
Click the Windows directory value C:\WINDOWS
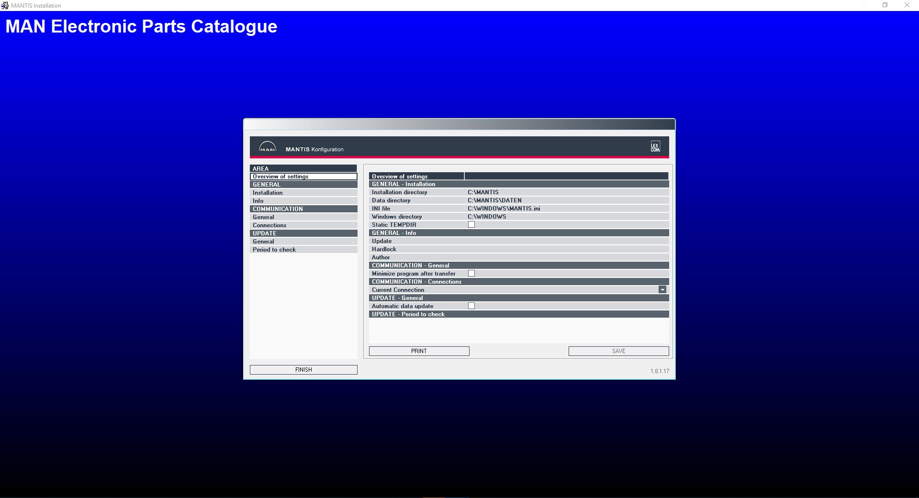[487, 217]
